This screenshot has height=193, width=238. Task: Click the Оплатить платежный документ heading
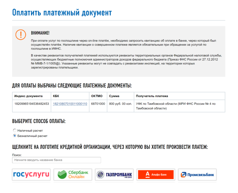pos(62,13)
